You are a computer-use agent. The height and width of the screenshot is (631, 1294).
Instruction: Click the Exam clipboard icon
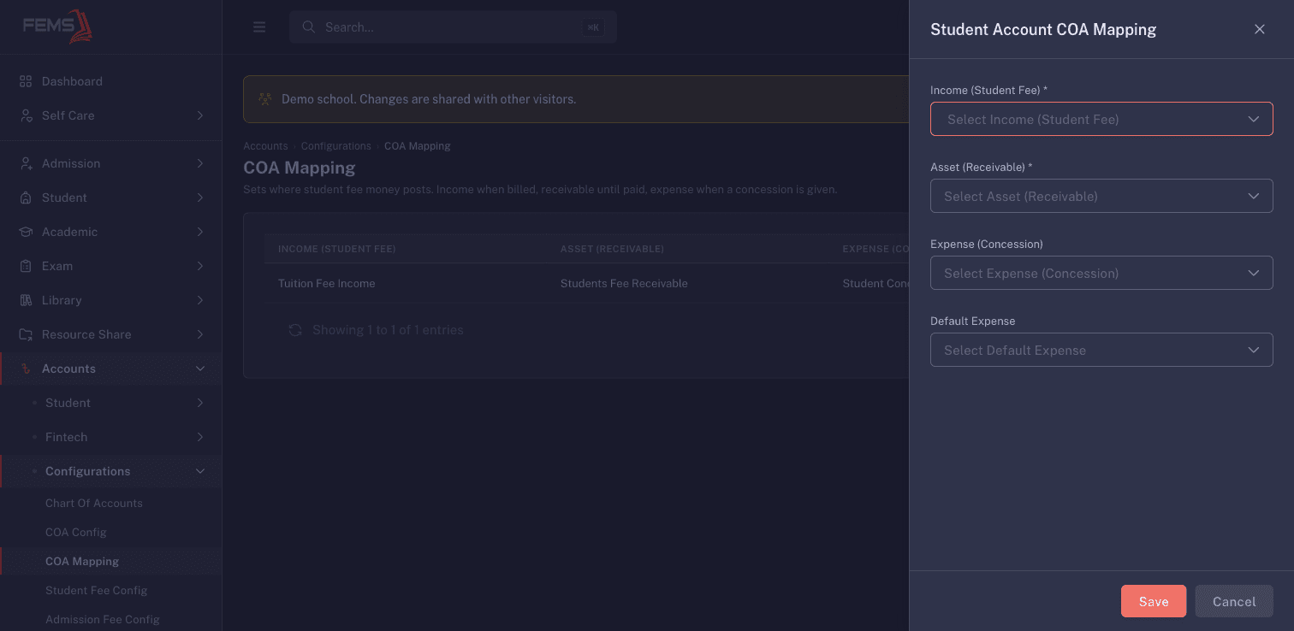pos(26,266)
